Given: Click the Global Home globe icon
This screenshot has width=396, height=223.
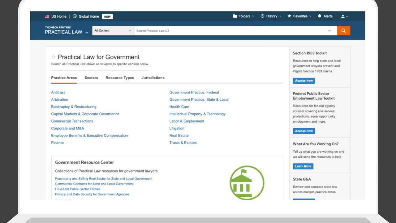Looking at the screenshot, I should pos(75,16).
